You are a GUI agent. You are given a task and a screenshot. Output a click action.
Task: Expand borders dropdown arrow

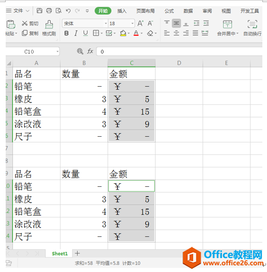pyautogui.click(x=101, y=33)
